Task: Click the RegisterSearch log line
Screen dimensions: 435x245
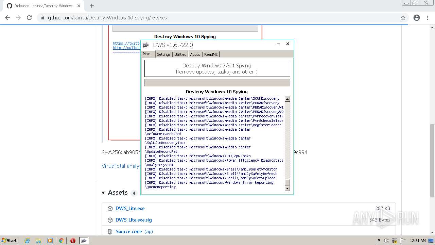Action: tap(213, 125)
